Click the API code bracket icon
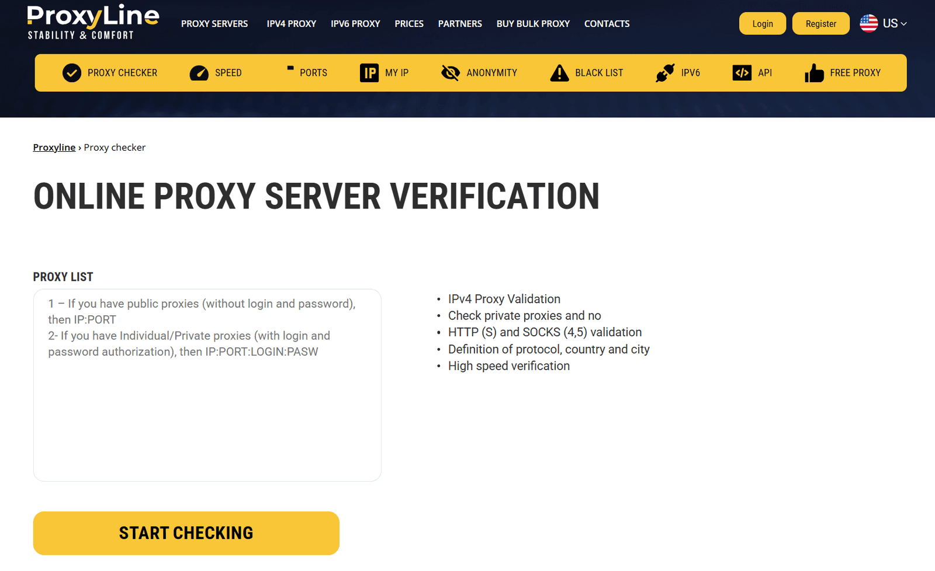This screenshot has width=935, height=571. pos(742,73)
